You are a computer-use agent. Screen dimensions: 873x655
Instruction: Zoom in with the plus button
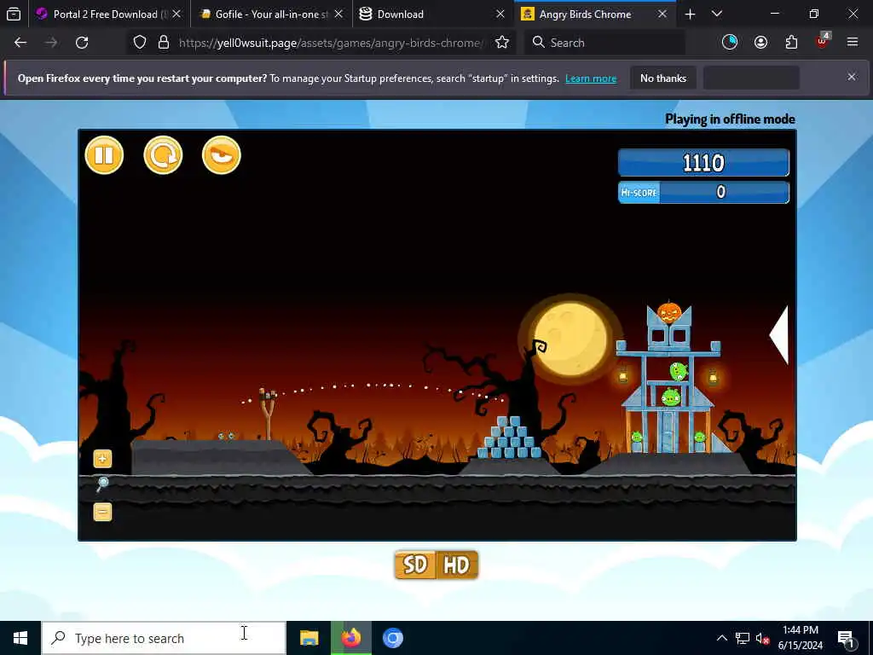tap(102, 459)
